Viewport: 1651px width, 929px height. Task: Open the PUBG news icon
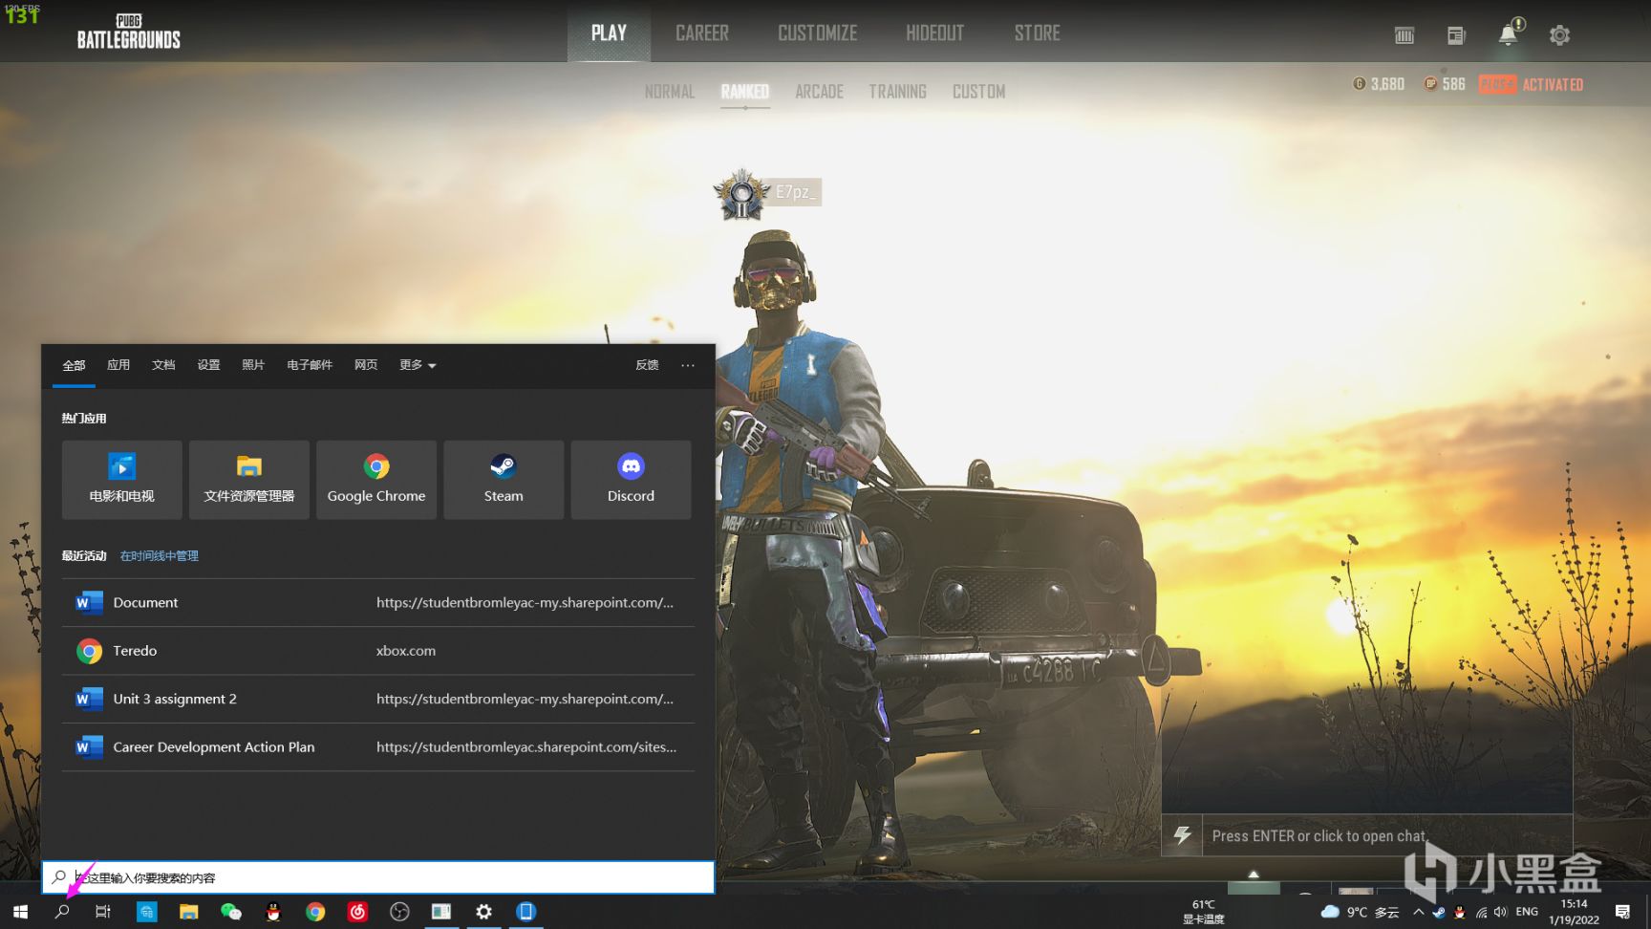click(1456, 35)
